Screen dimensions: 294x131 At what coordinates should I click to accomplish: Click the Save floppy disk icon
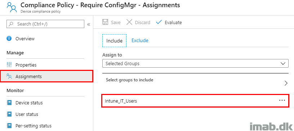[105, 22]
